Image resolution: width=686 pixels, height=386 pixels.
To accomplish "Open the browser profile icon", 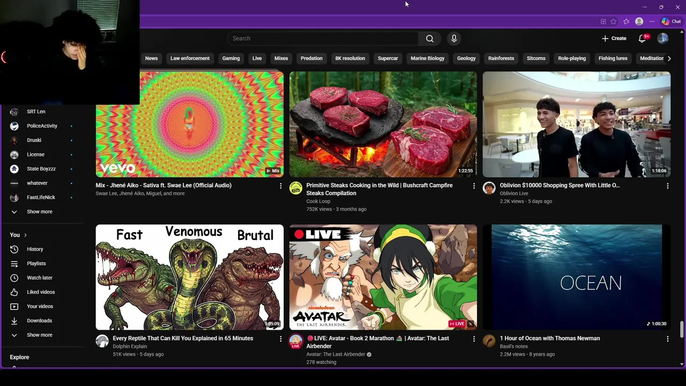I will tap(639, 21).
